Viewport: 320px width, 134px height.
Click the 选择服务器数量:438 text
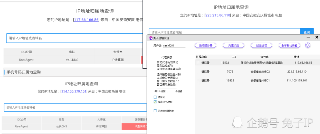(x=169, y=74)
